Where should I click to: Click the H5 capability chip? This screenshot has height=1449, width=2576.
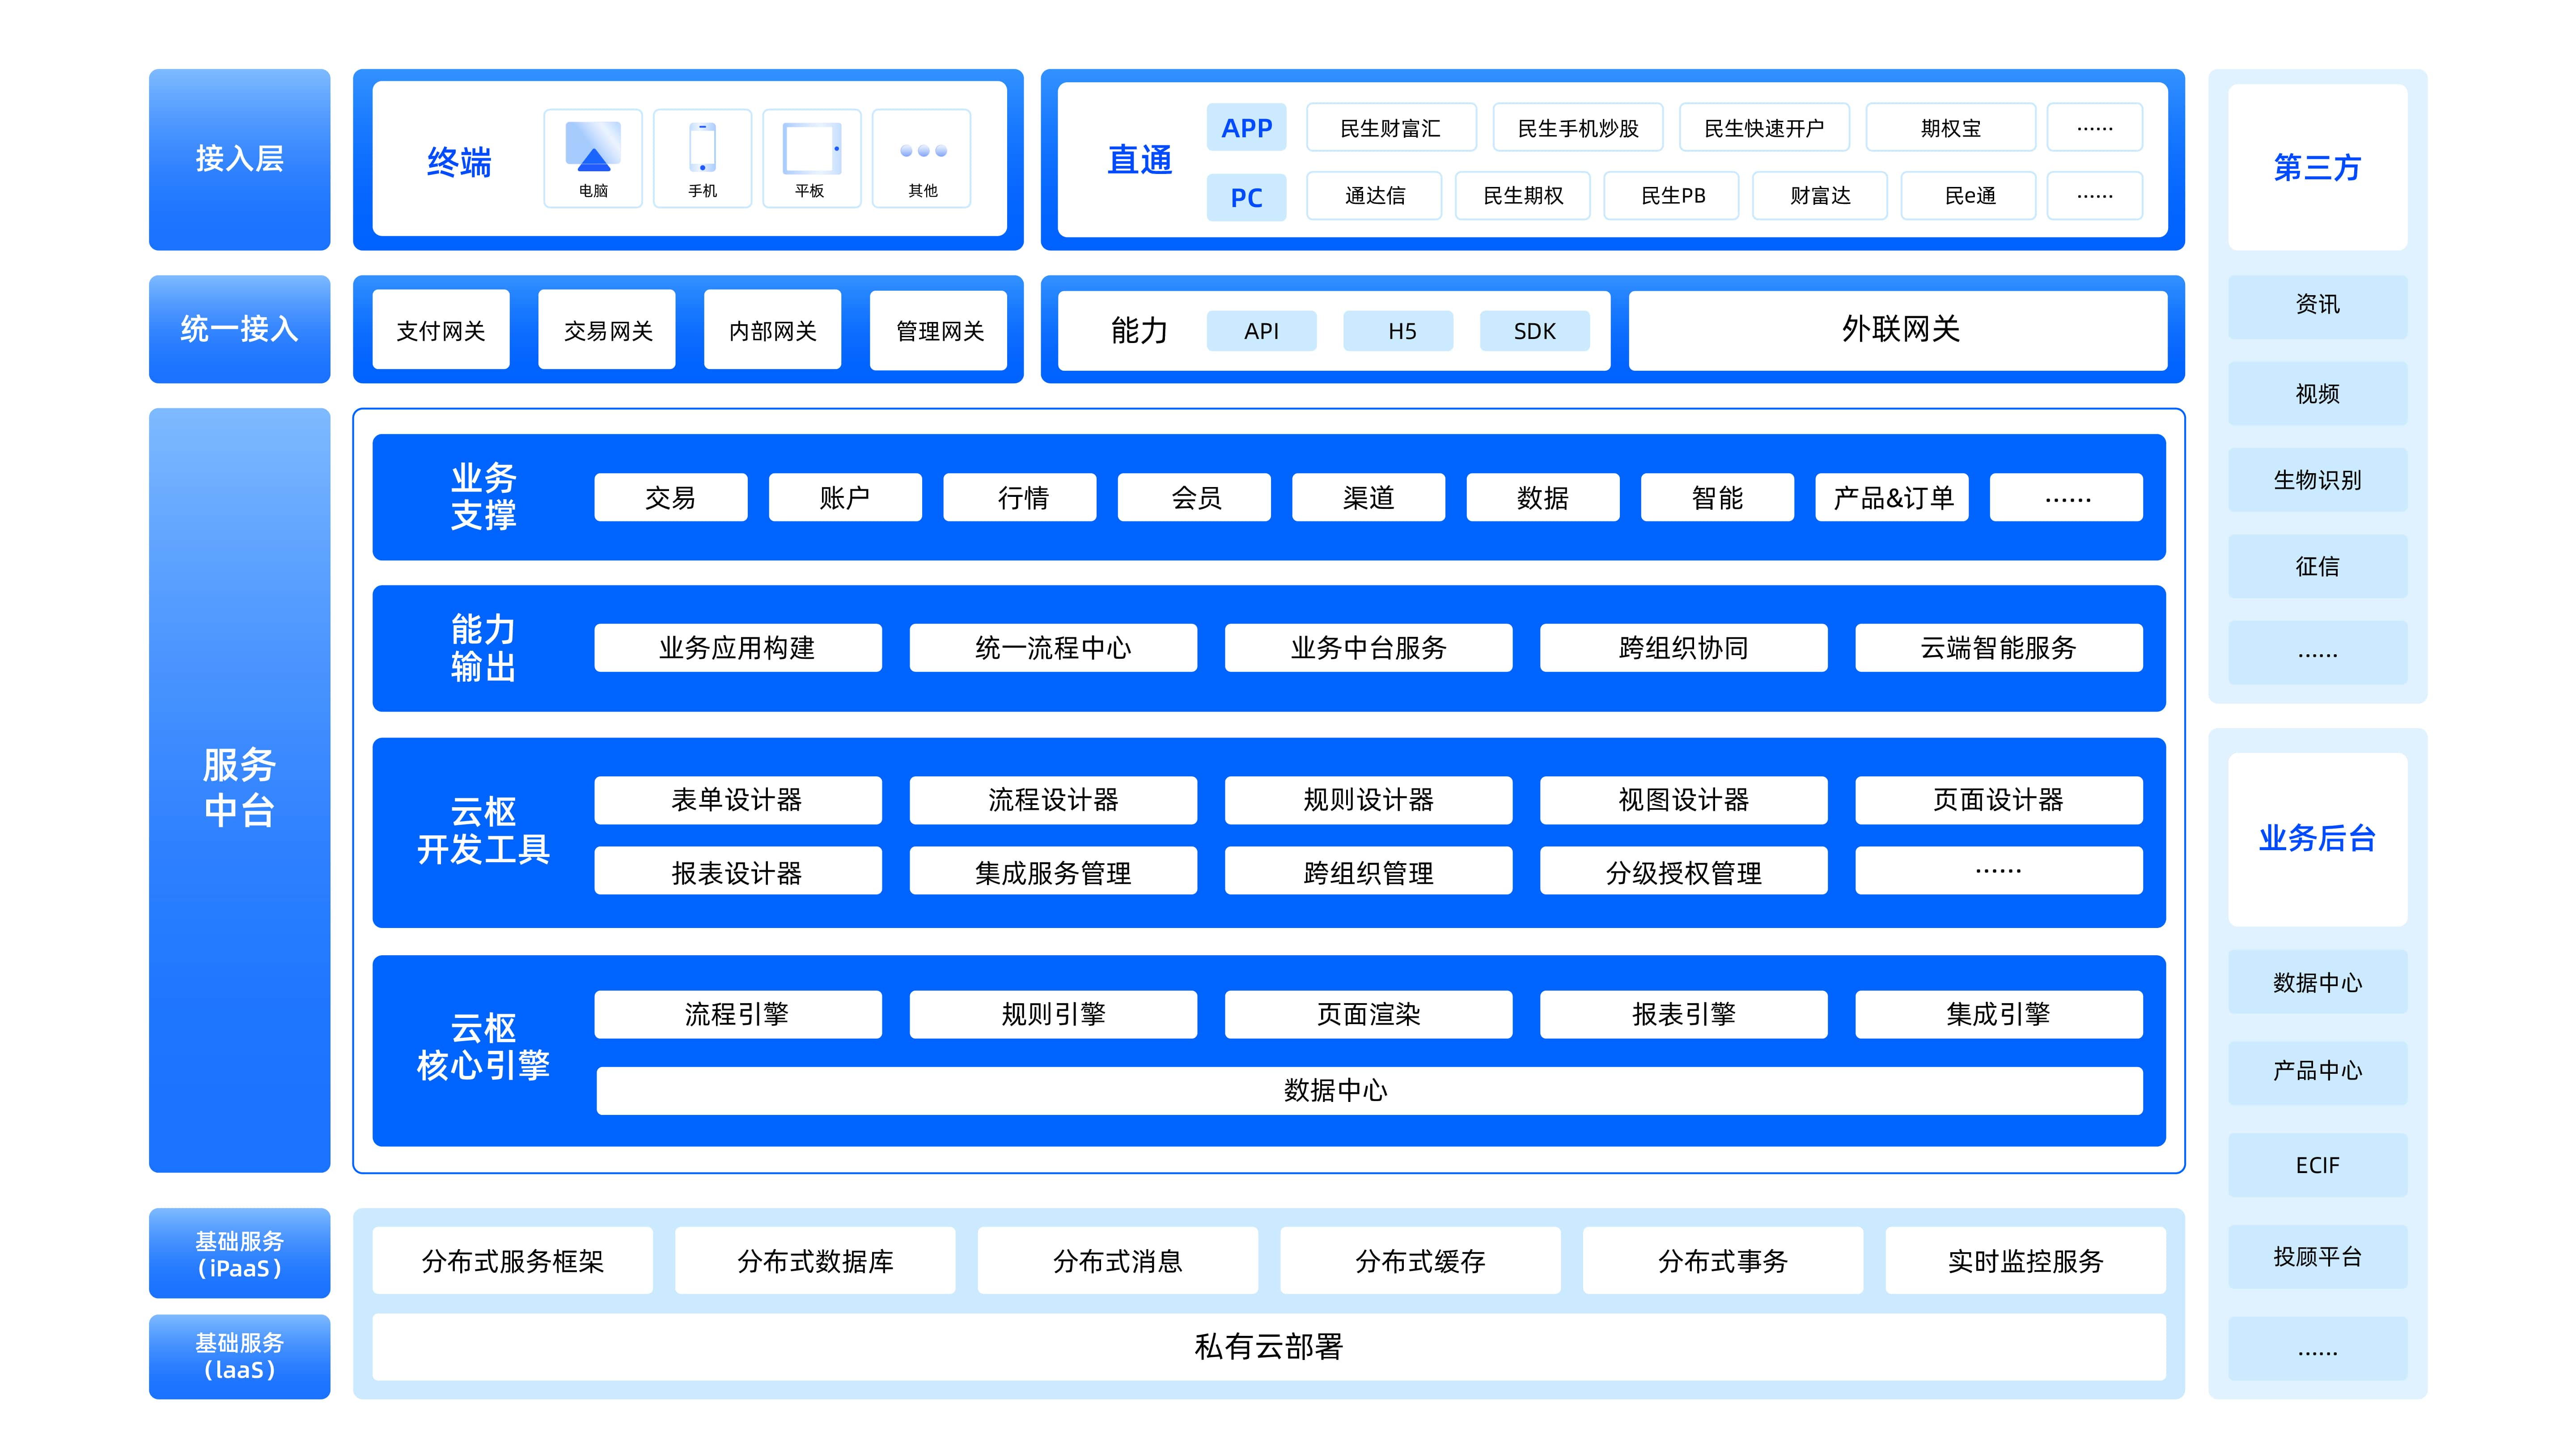[1399, 331]
